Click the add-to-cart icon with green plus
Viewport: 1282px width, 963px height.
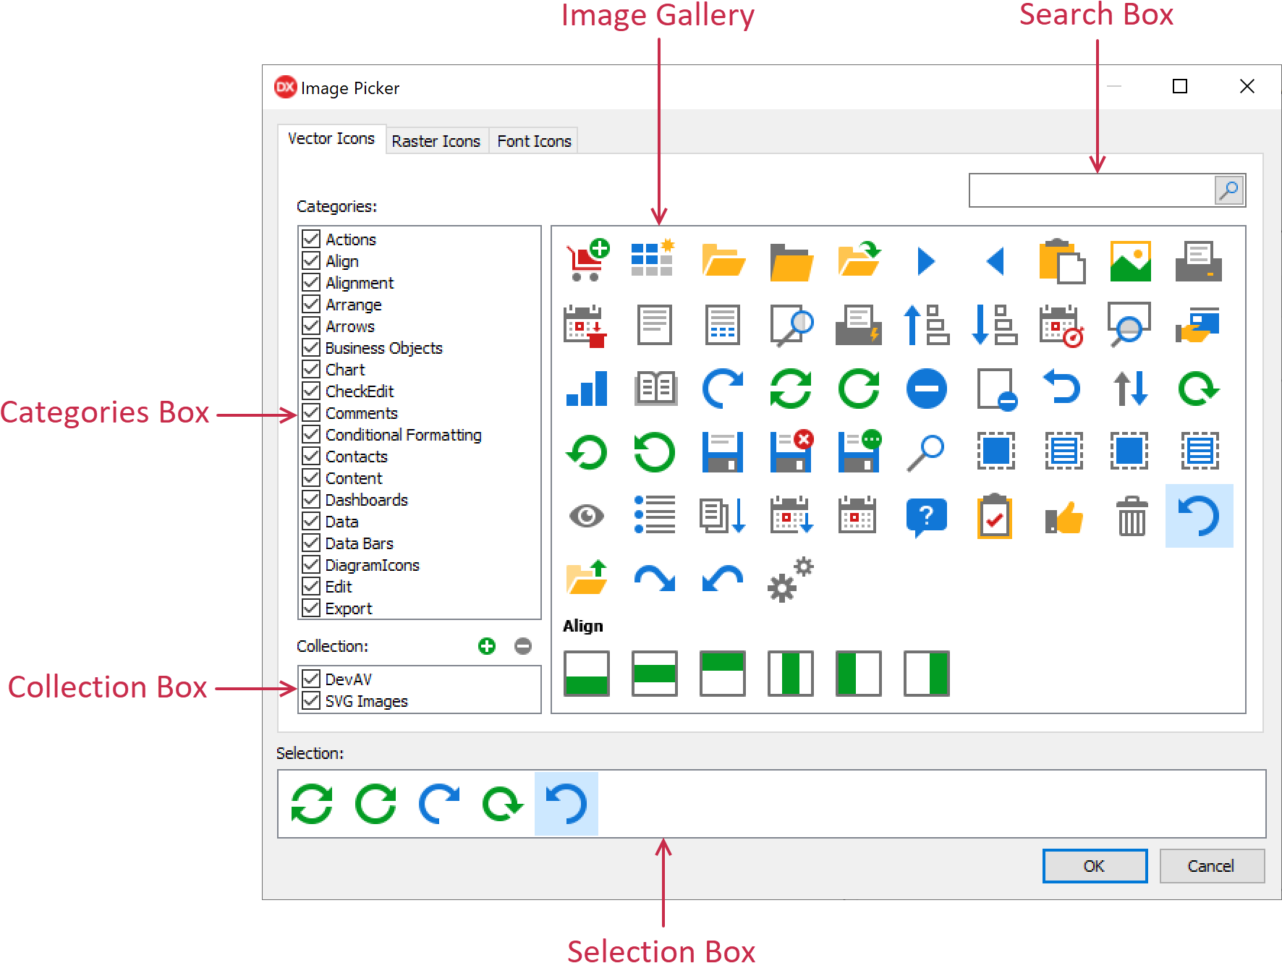(x=587, y=260)
